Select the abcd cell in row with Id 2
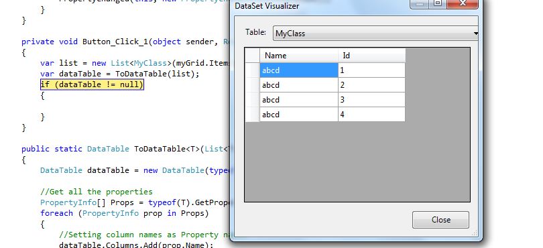 298,85
